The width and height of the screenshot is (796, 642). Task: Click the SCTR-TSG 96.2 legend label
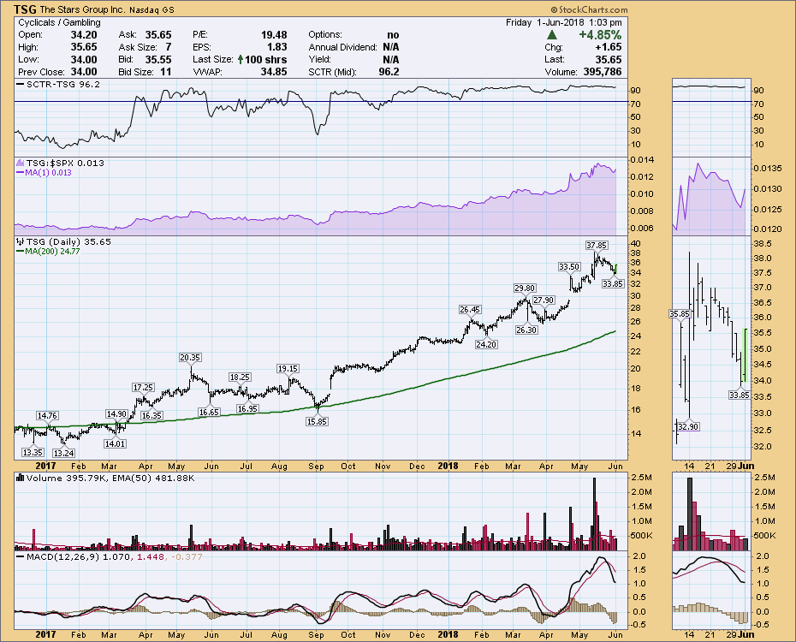63,84
